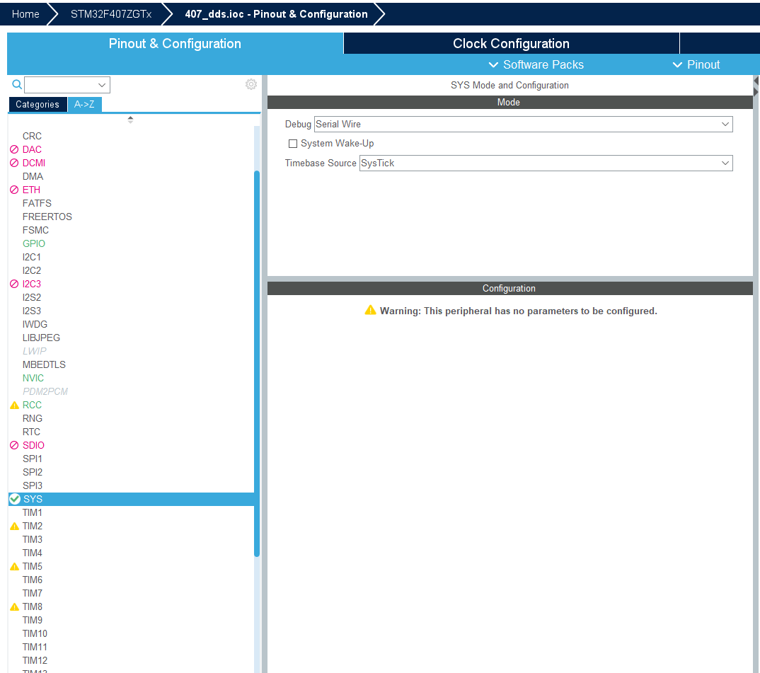
Task: Select the TIM4 timer
Action: [33, 553]
